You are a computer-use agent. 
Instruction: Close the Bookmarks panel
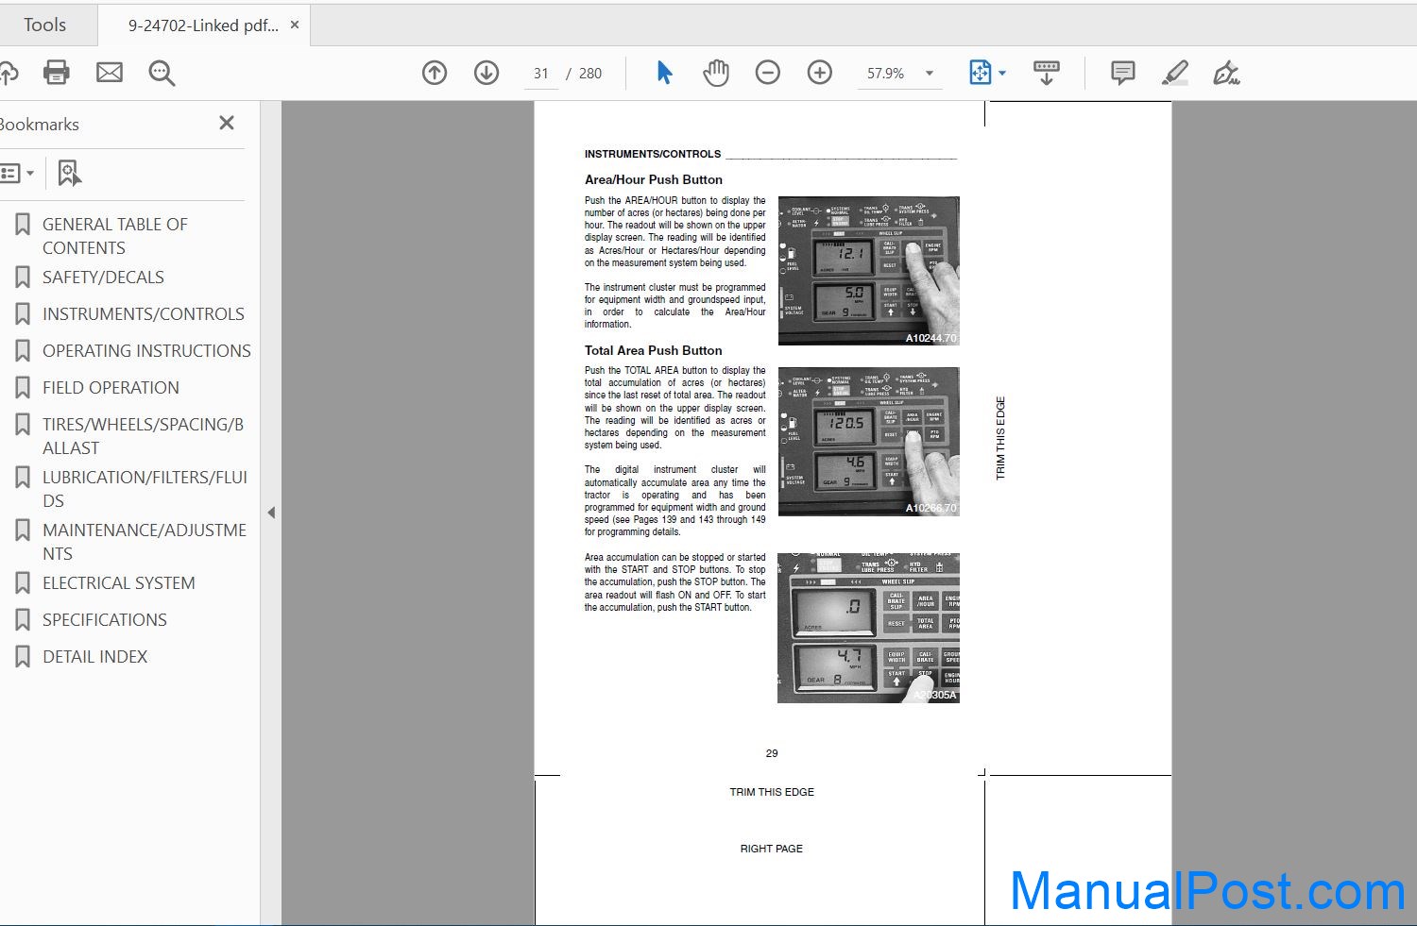point(227,123)
